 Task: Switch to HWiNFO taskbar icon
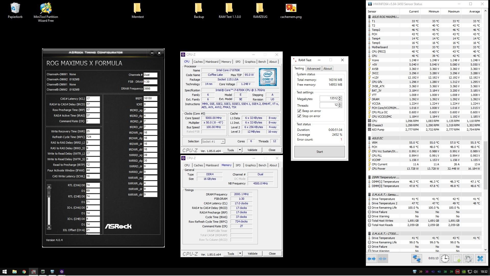(x=52, y=272)
